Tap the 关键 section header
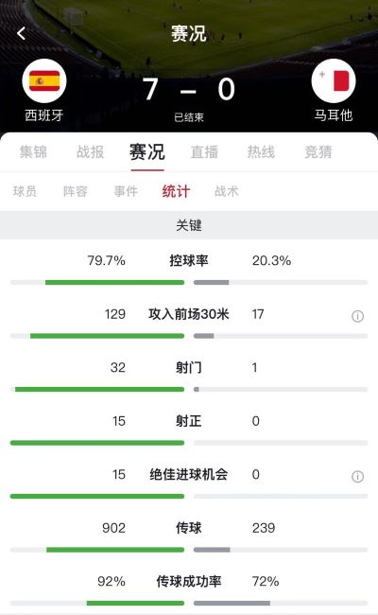The height and width of the screenshot is (615, 378). point(189,225)
